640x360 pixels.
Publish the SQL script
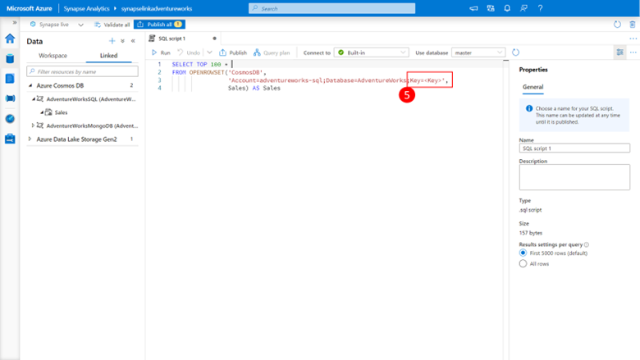233,52
